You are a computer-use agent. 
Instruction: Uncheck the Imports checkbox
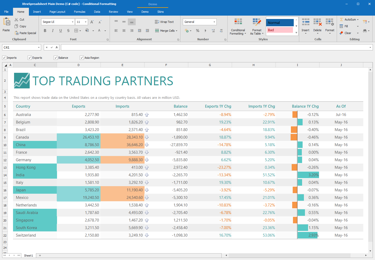point(4,57)
